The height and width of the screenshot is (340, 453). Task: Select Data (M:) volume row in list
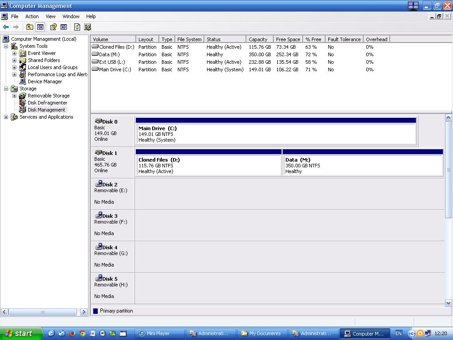pyautogui.click(x=233, y=54)
